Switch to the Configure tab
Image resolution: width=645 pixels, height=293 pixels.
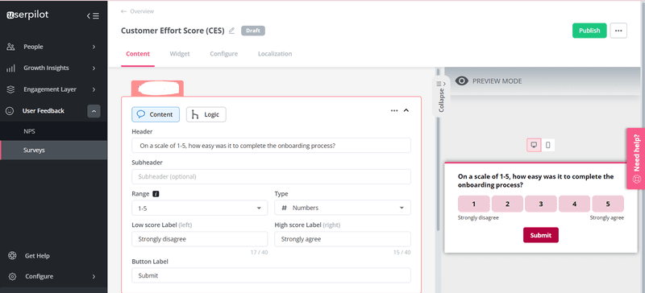pyautogui.click(x=224, y=54)
